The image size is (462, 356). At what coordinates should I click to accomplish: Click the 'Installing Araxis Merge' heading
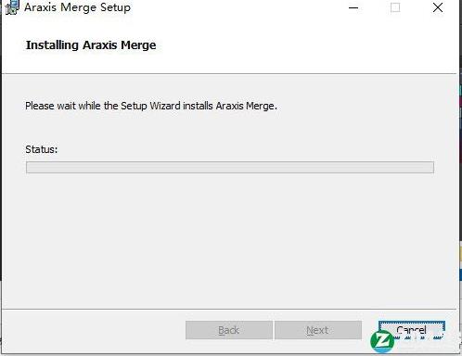pos(91,45)
